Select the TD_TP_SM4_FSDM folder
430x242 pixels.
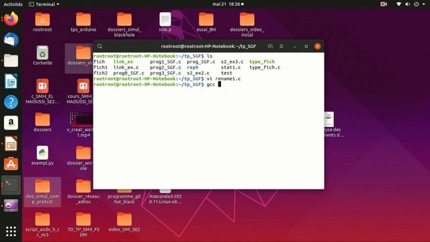click(x=83, y=225)
